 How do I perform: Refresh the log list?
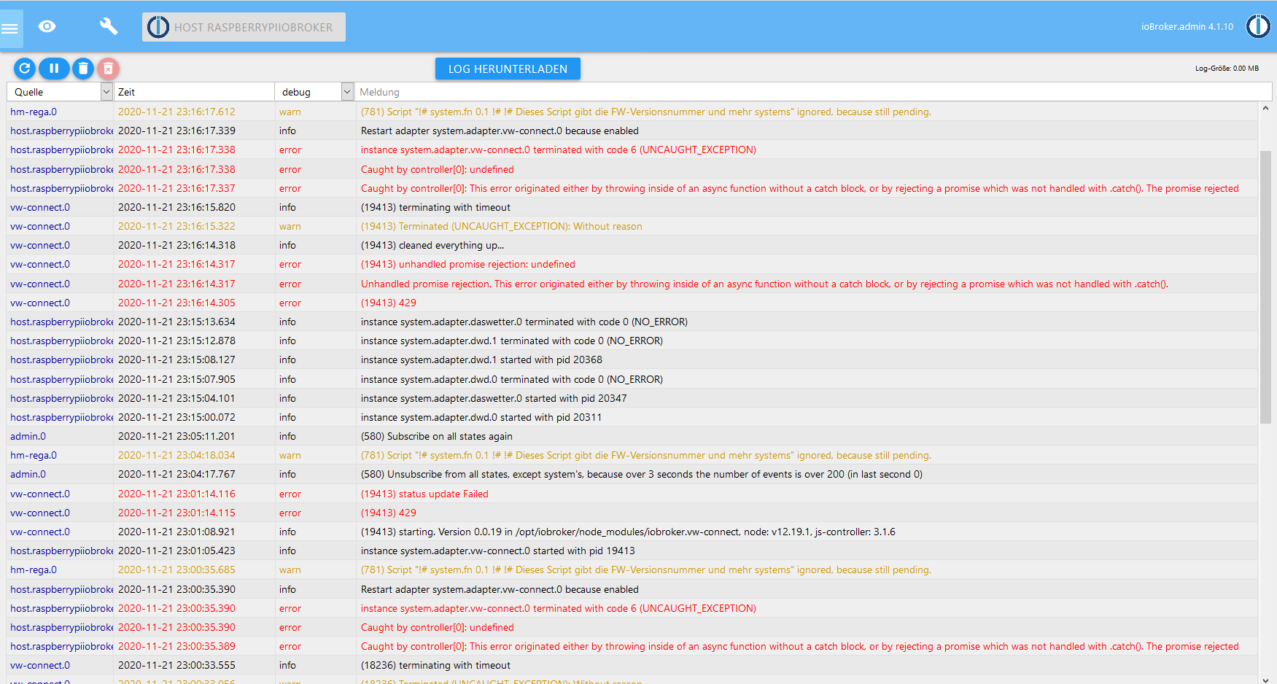point(24,69)
